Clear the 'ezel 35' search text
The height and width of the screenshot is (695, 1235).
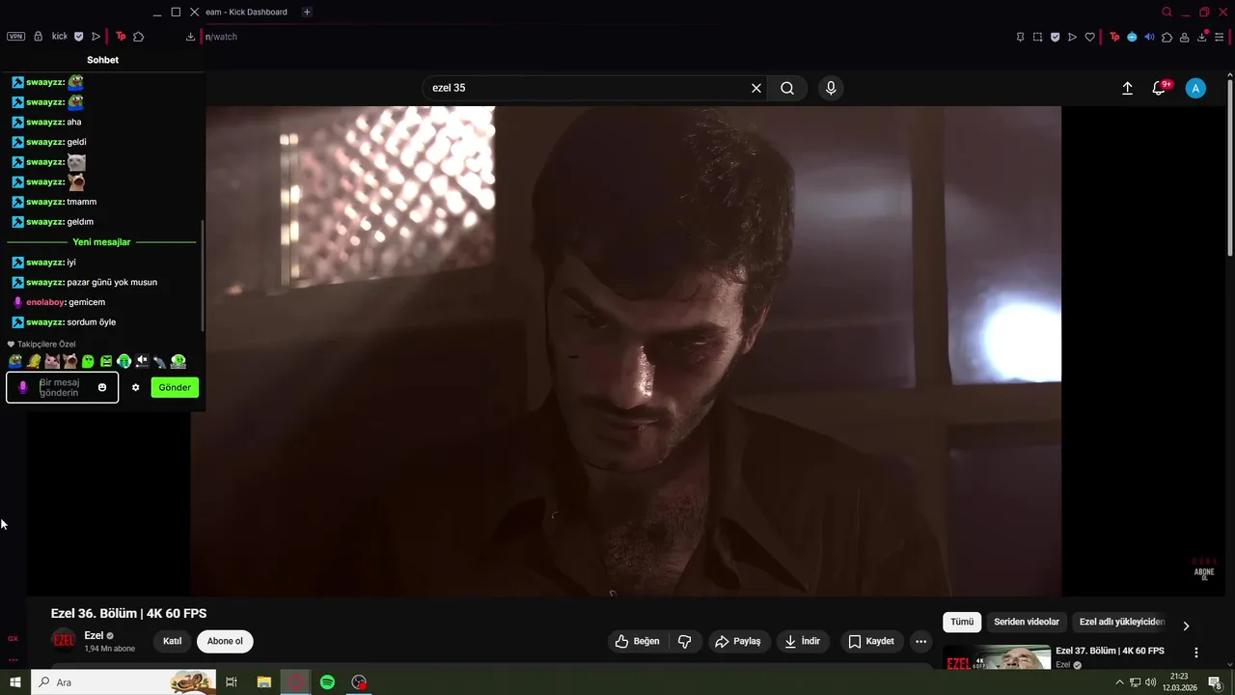[756, 88]
